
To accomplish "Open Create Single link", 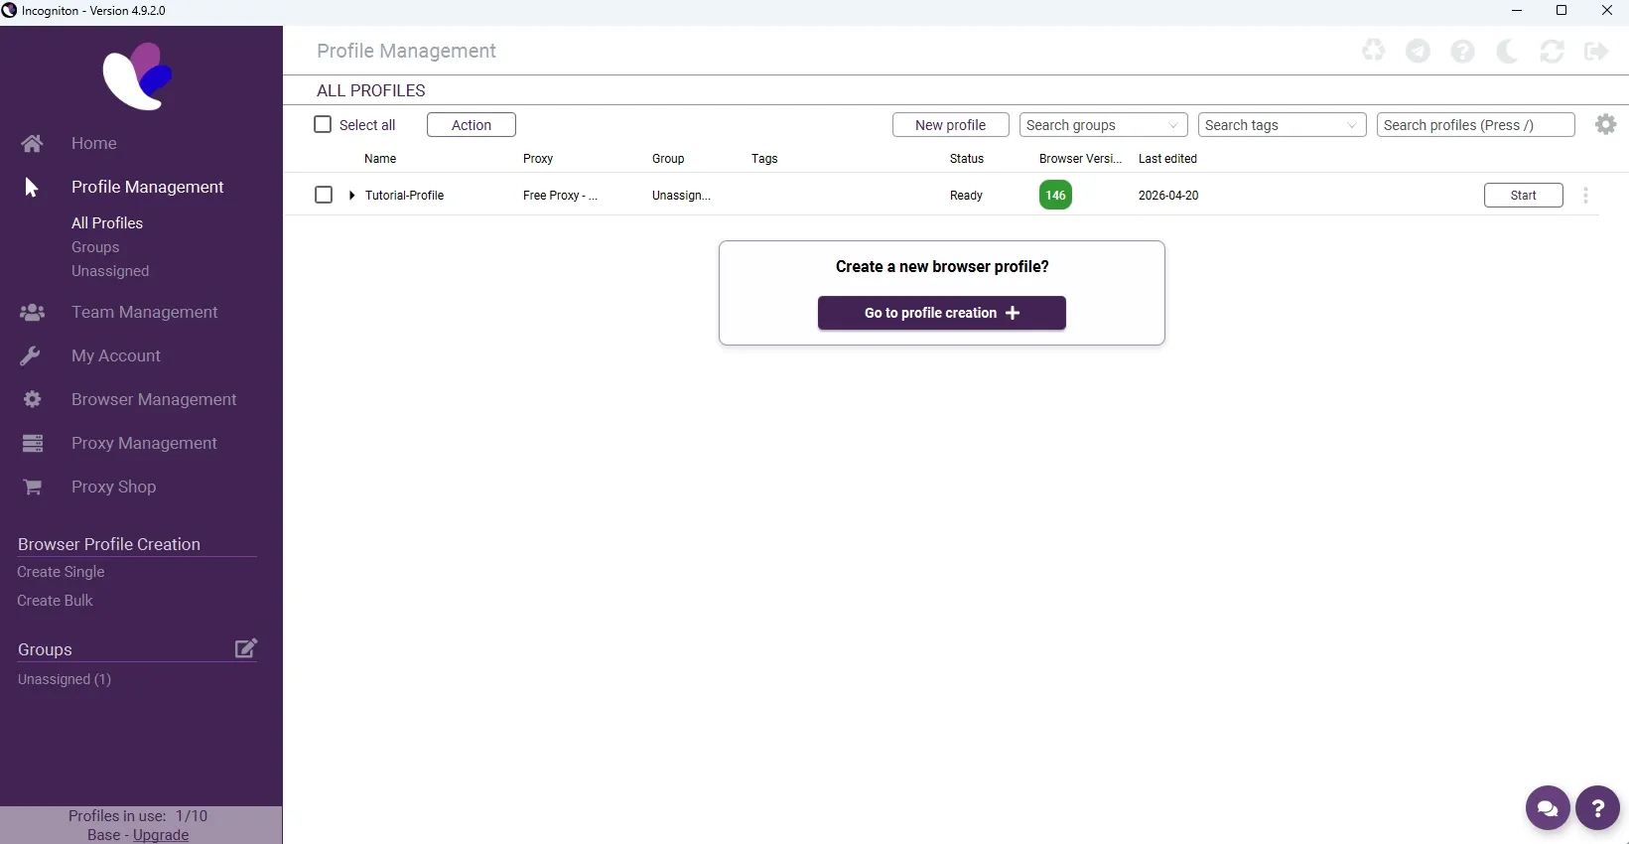I will coord(61,572).
